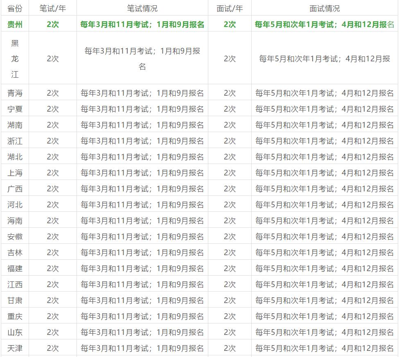The width and height of the screenshot is (399, 357).
Task: Select the 浙江 province cell
Action: tap(15, 141)
